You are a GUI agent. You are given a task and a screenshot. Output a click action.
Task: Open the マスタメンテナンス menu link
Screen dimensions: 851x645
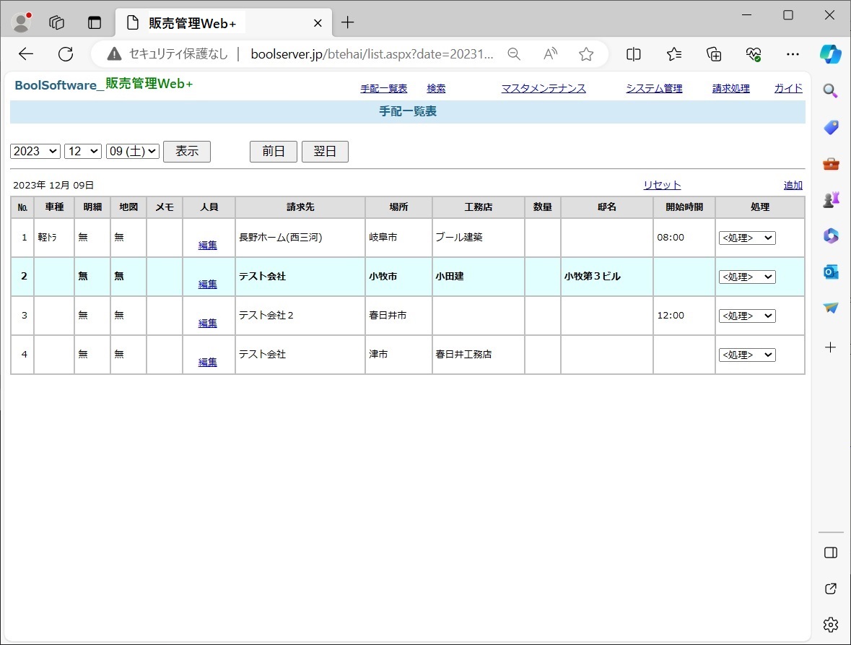tap(544, 89)
